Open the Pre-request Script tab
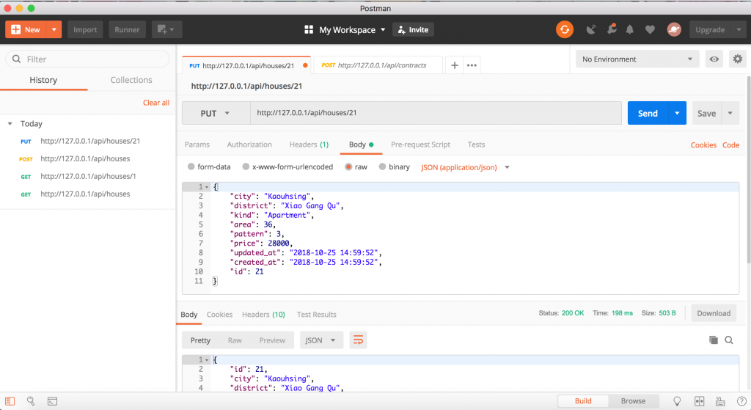 [420, 144]
